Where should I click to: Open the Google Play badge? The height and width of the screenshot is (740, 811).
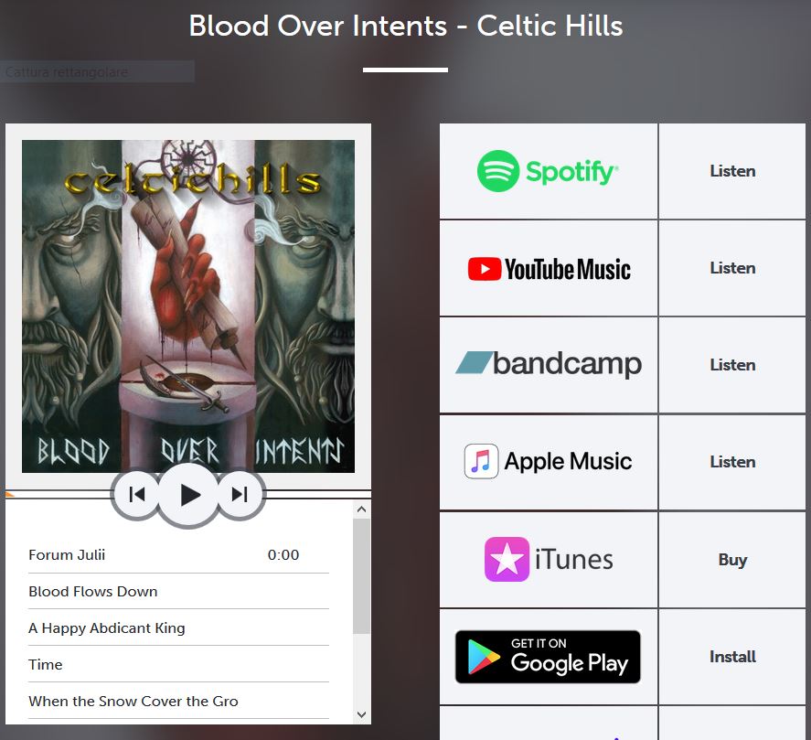[x=548, y=657]
